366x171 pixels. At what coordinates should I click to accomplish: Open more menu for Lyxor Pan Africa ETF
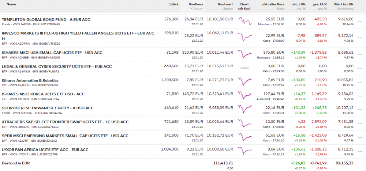coord(360,152)
